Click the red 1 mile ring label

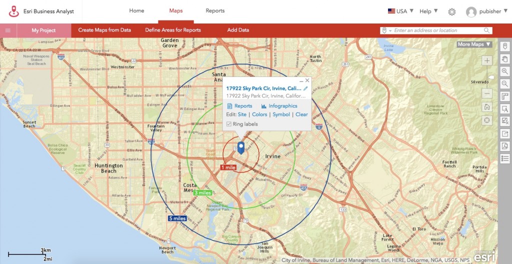(228, 167)
